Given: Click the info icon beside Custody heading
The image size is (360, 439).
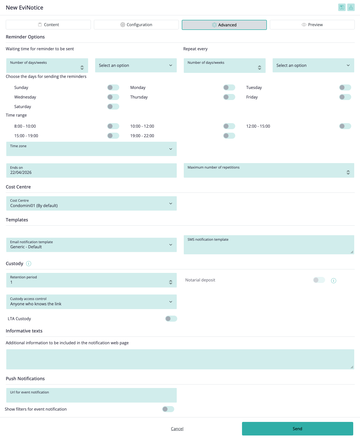Looking at the screenshot, I should tap(29, 264).
